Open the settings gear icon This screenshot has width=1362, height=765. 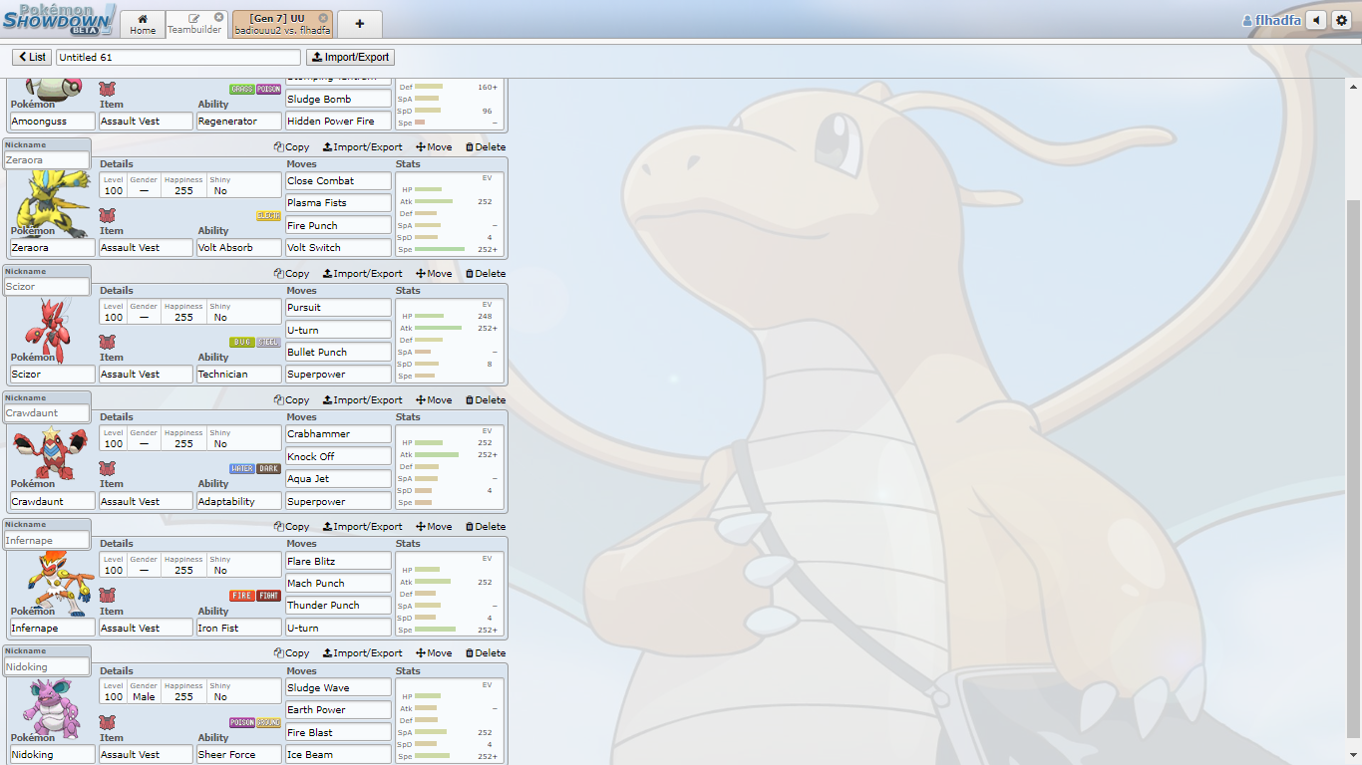tap(1341, 20)
